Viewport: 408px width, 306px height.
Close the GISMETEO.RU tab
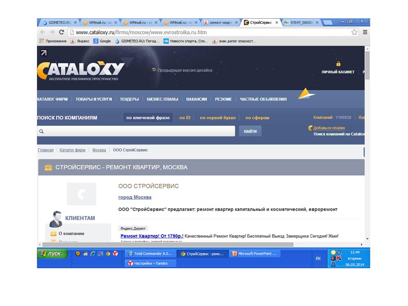click(75, 23)
